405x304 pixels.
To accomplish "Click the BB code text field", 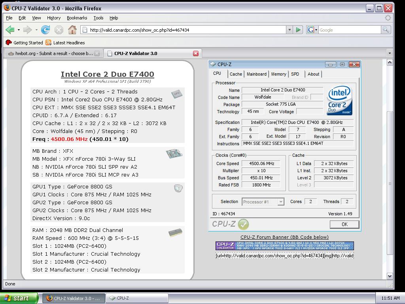I will [285, 256].
